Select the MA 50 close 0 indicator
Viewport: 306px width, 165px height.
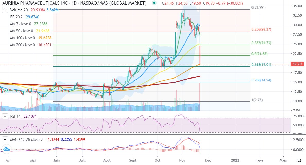point(21,31)
